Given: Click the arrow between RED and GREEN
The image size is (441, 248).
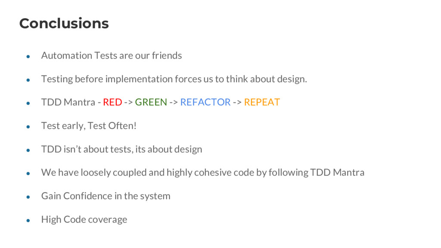Looking at the screenshot, I should click(x=128, y=102).
